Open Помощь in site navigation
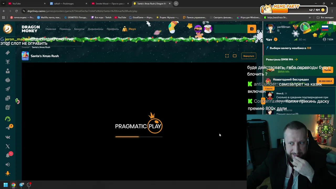336x189 pixels. tap(65, 29)
